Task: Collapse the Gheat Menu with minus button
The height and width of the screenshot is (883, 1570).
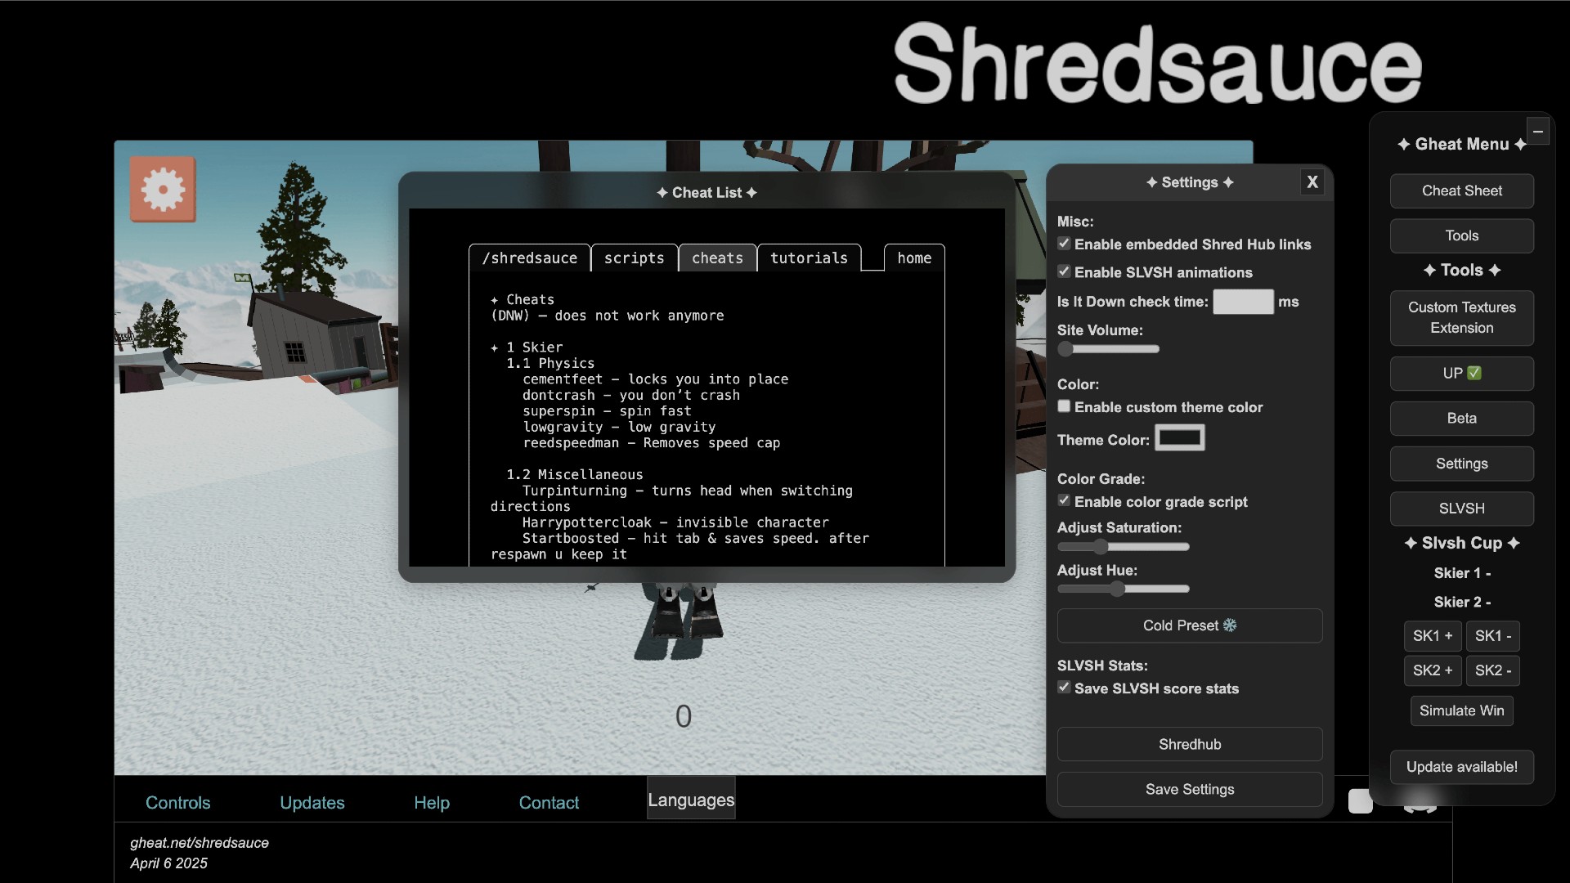Action: click(x=1537, y=131)
